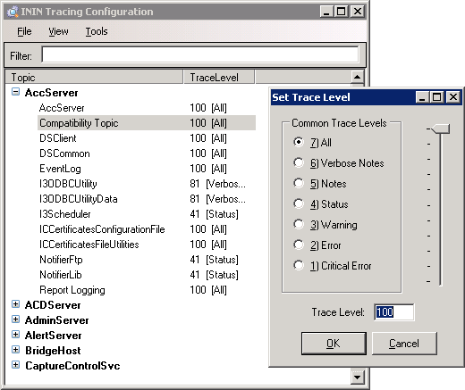
Task: Expand the BridgeHost node
Action: [15, 350]
